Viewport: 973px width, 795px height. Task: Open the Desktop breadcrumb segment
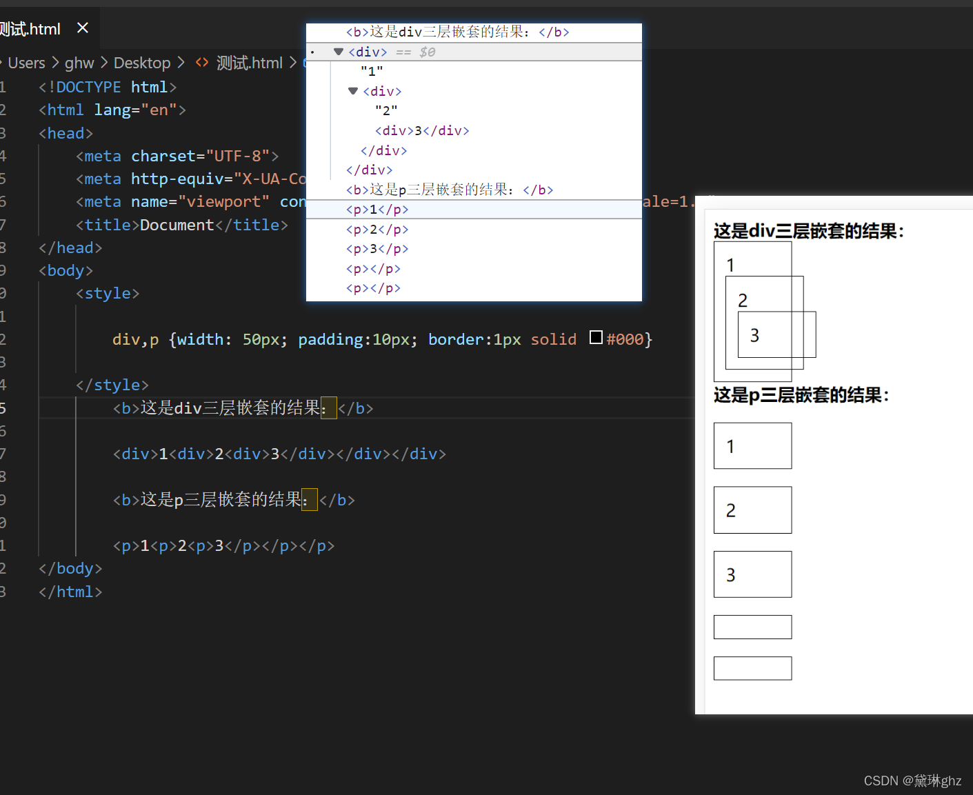[x=142, y=63]
